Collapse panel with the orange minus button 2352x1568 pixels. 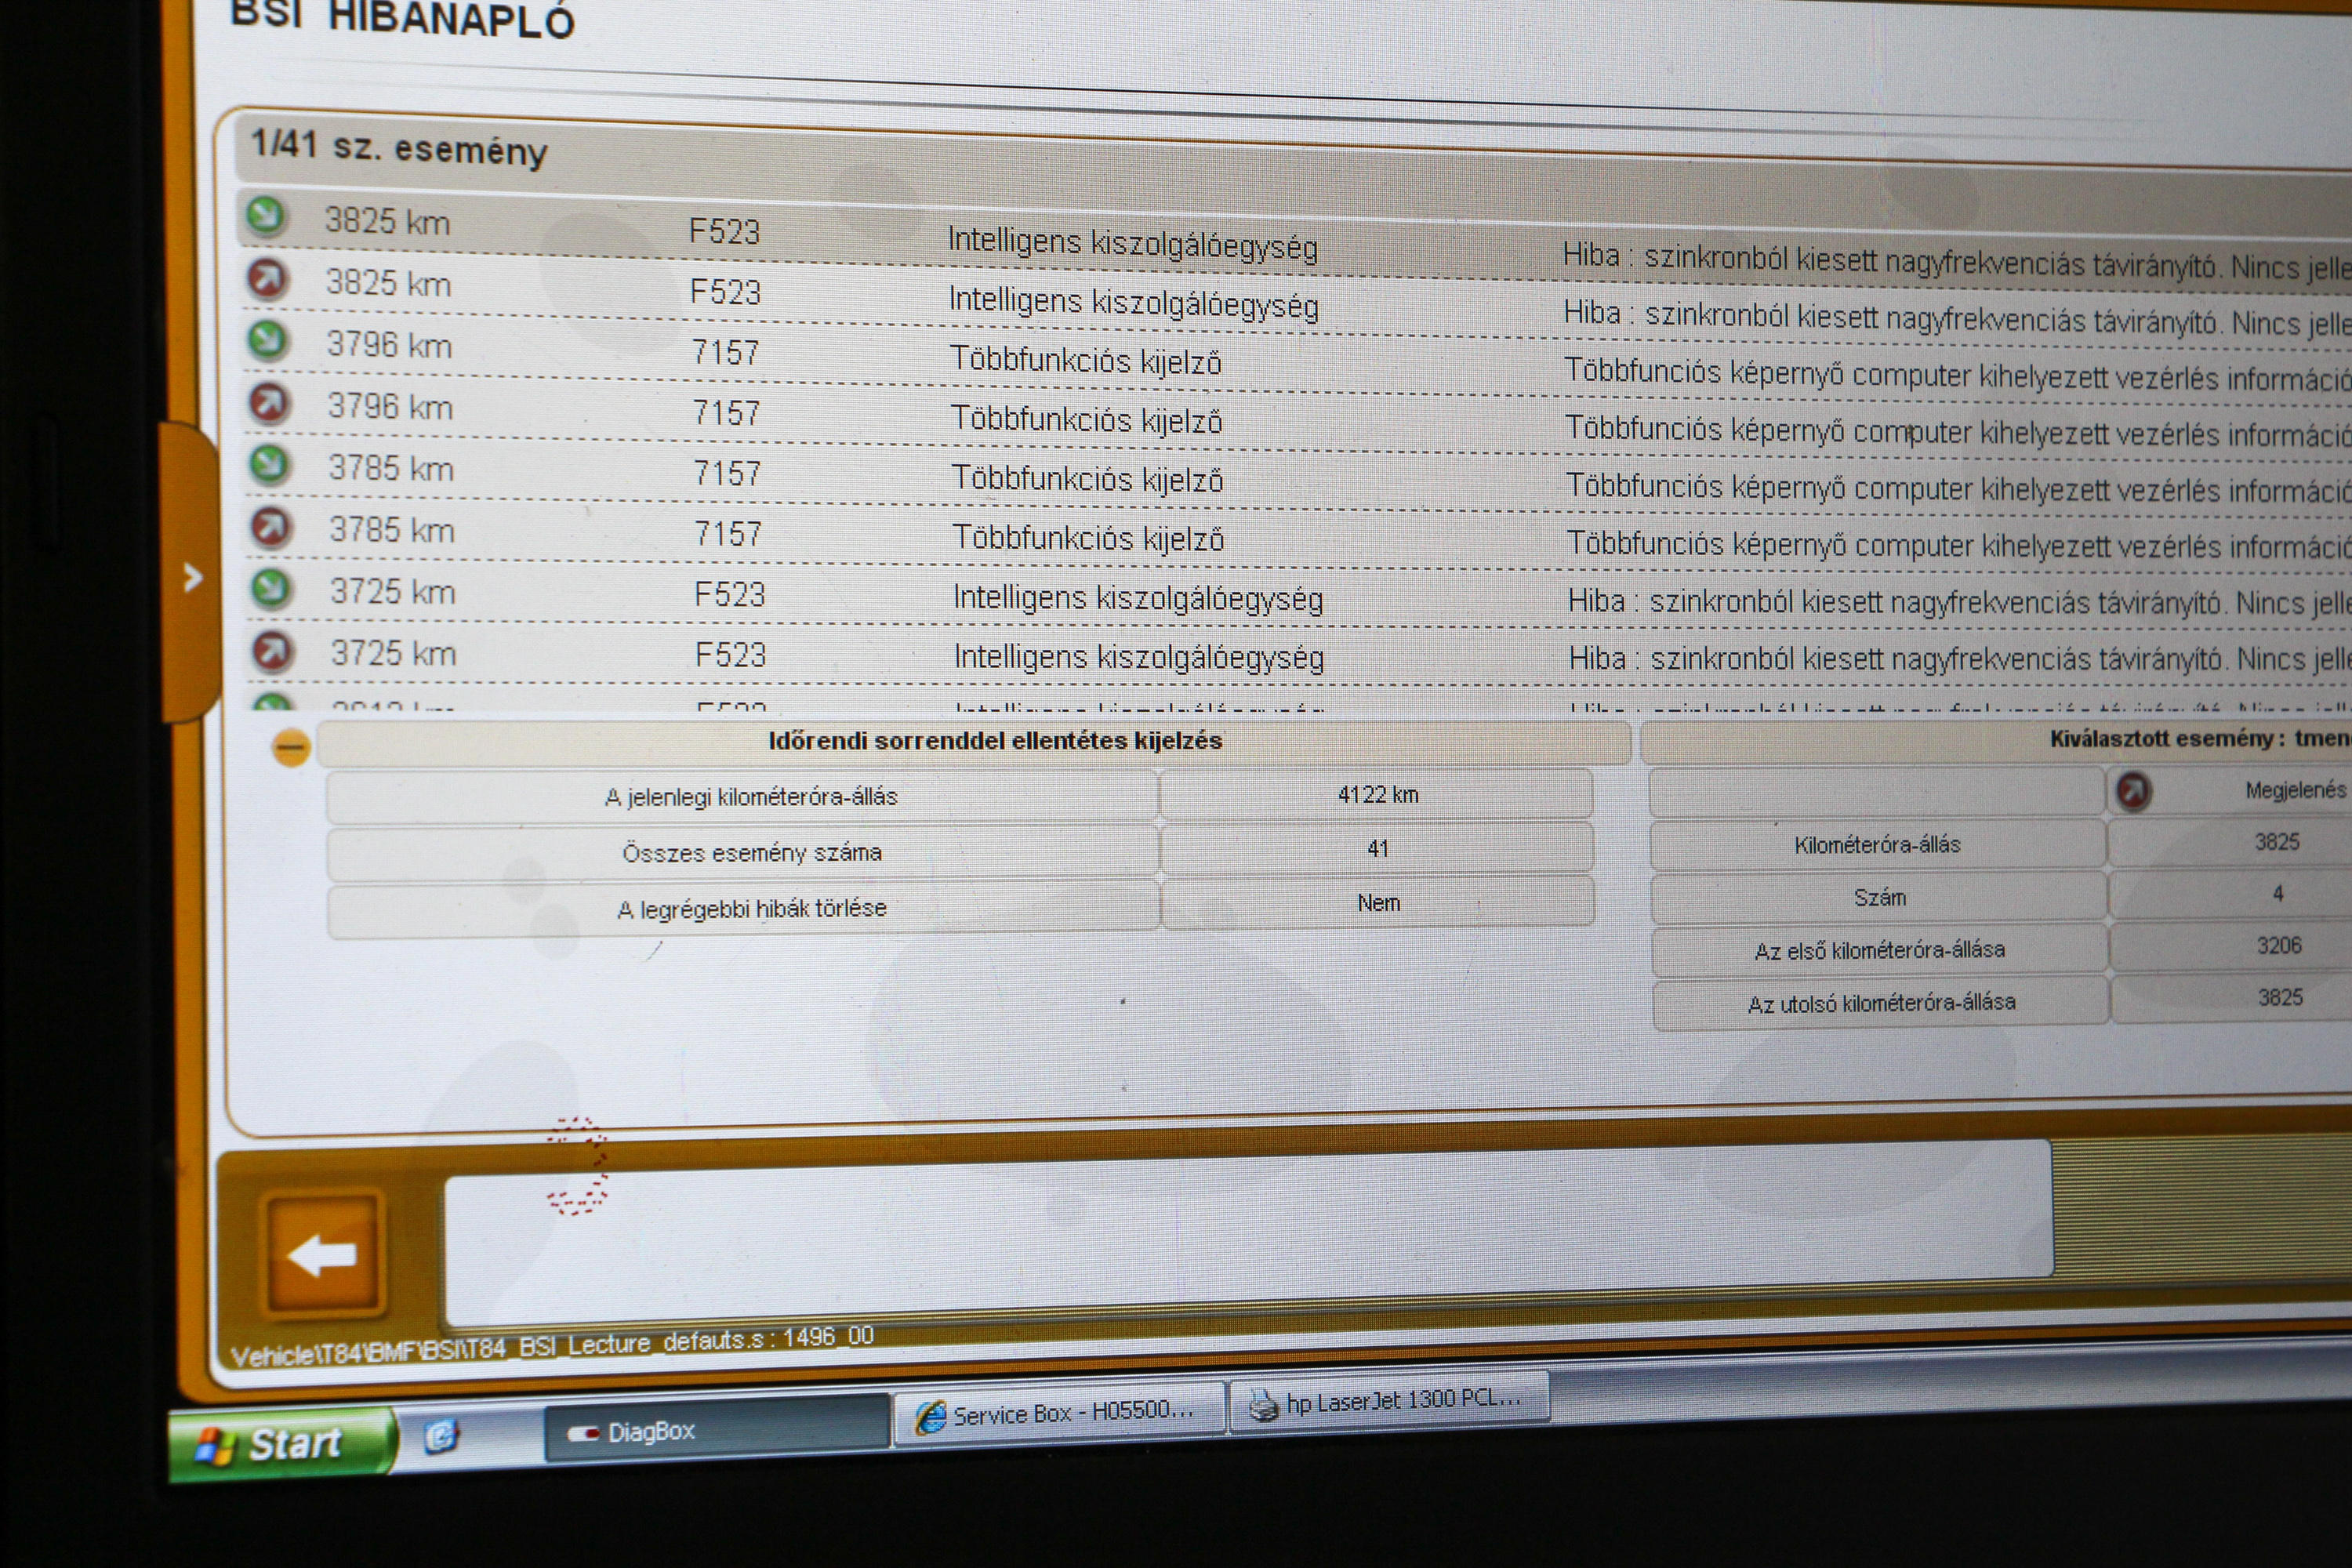tap(291, 746)
